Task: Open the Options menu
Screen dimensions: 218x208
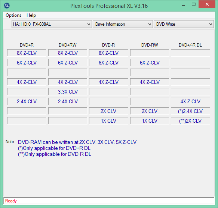Action: (13, 15)
